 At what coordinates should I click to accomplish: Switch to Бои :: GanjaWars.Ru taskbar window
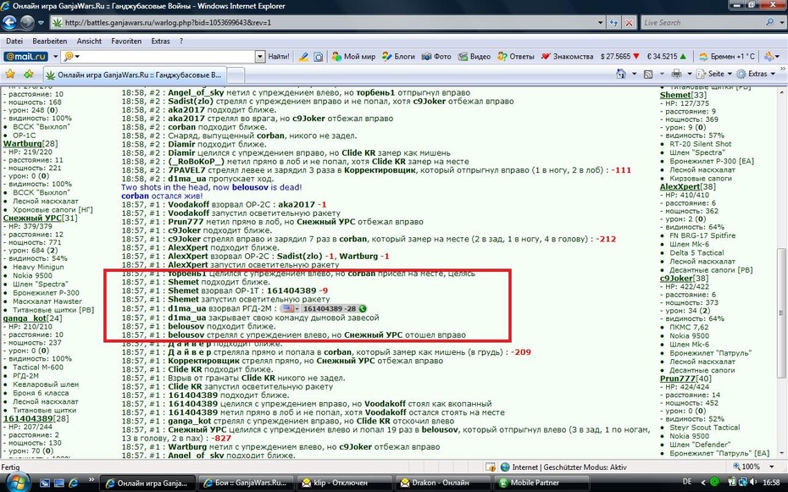pyautogui.click(x=245, y=483)
